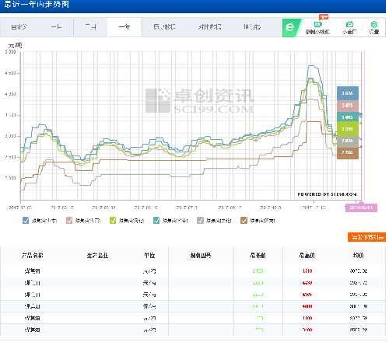Click the 最高价 (highest price) column header
Viewport: 389px width, 342px height.
[307, 256]
